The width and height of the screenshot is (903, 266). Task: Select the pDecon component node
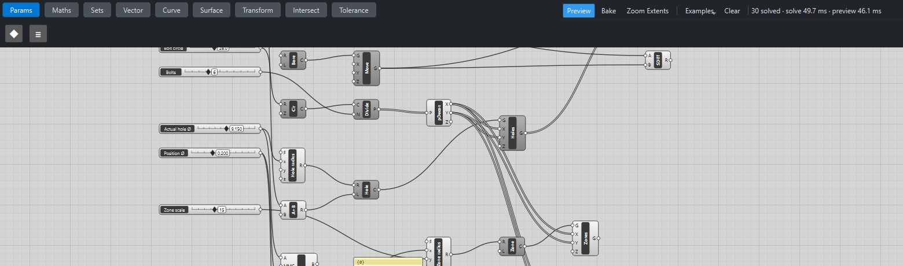click(439, 113)
